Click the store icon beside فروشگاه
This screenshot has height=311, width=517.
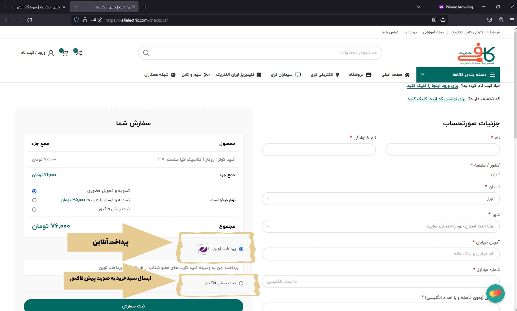click(x=369, y=75)
